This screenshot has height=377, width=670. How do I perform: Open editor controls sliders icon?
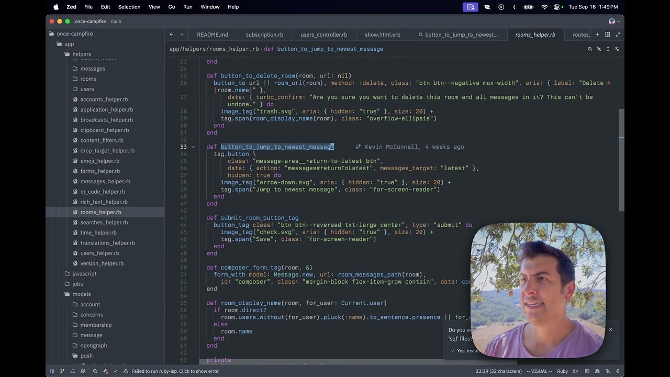click(617, 49)
